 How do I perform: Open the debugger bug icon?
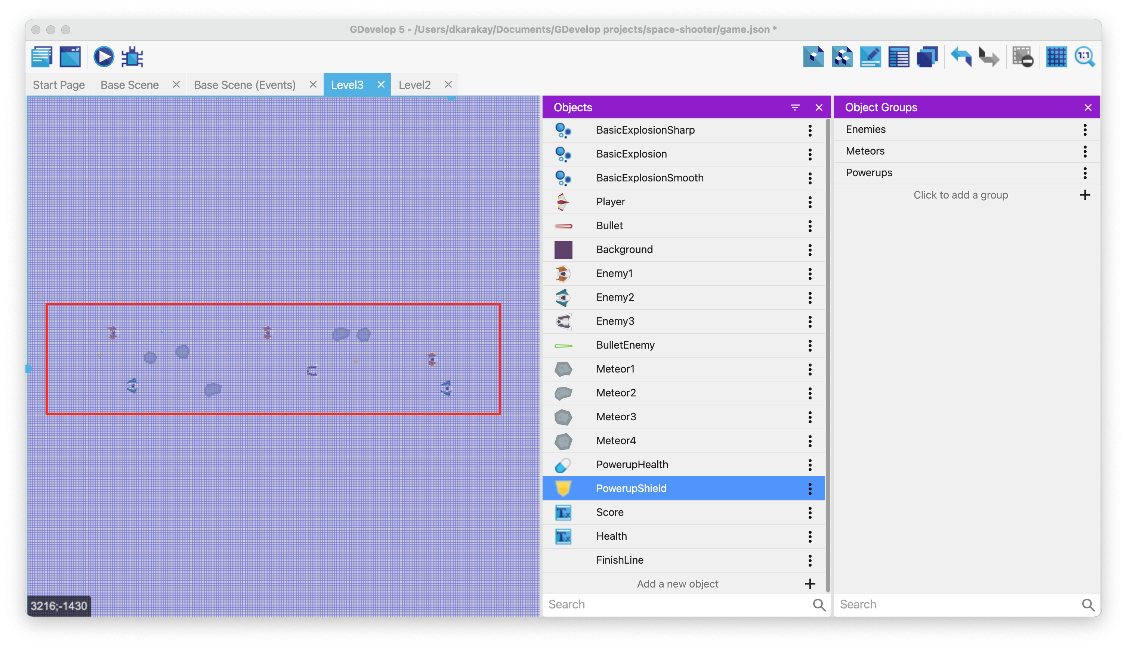click(132, 57)
